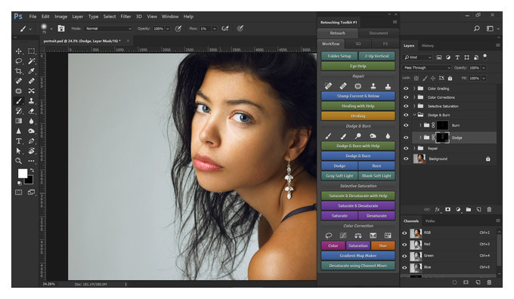Image resolution: width=514 pixels, height=299 pixels.
Task: Open the brush Mode dropdown
Action: tap(108, 29)
